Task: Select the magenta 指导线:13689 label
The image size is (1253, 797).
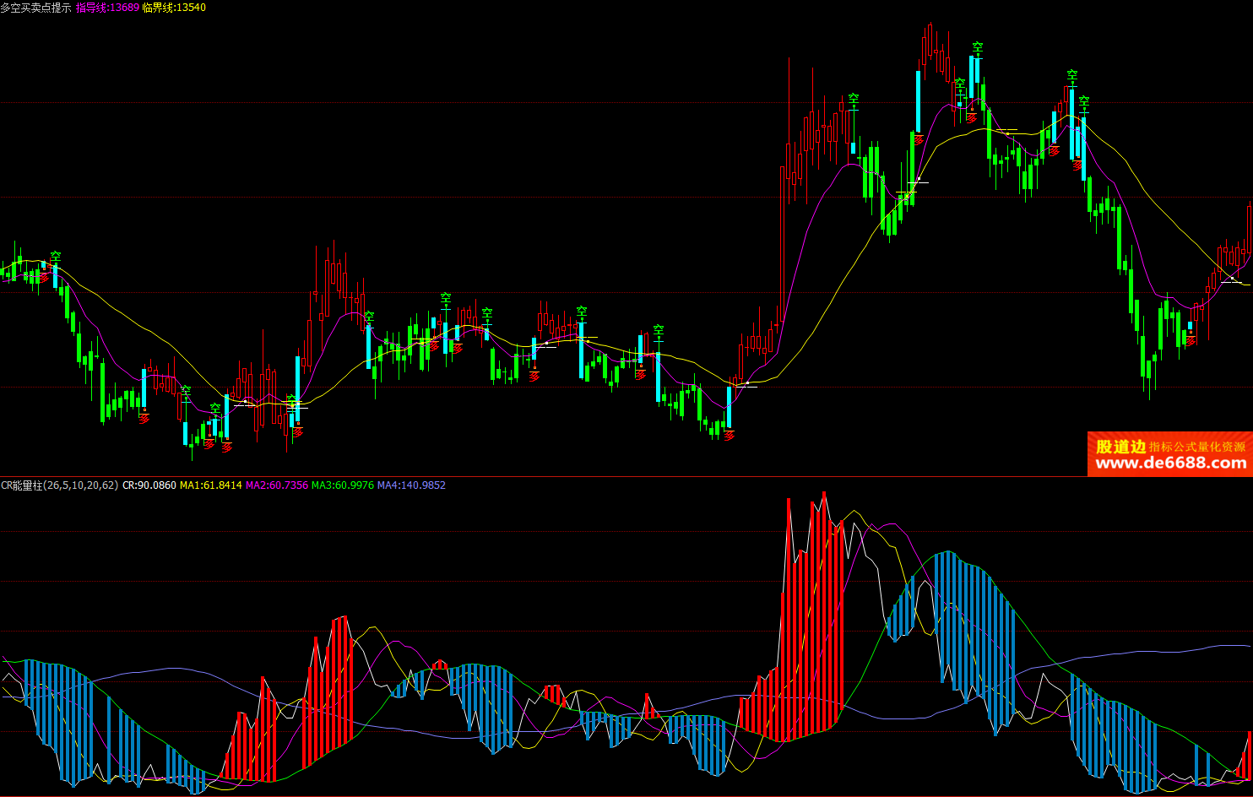Action: coord(107,8)
